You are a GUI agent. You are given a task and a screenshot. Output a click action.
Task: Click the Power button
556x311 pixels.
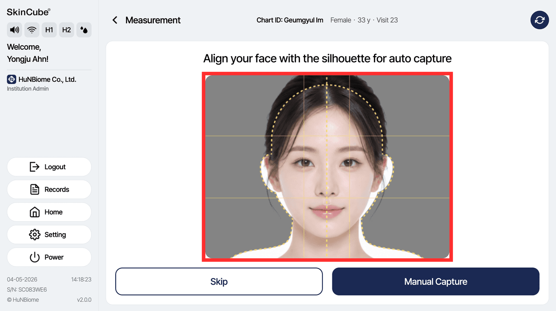coord(49,257)
